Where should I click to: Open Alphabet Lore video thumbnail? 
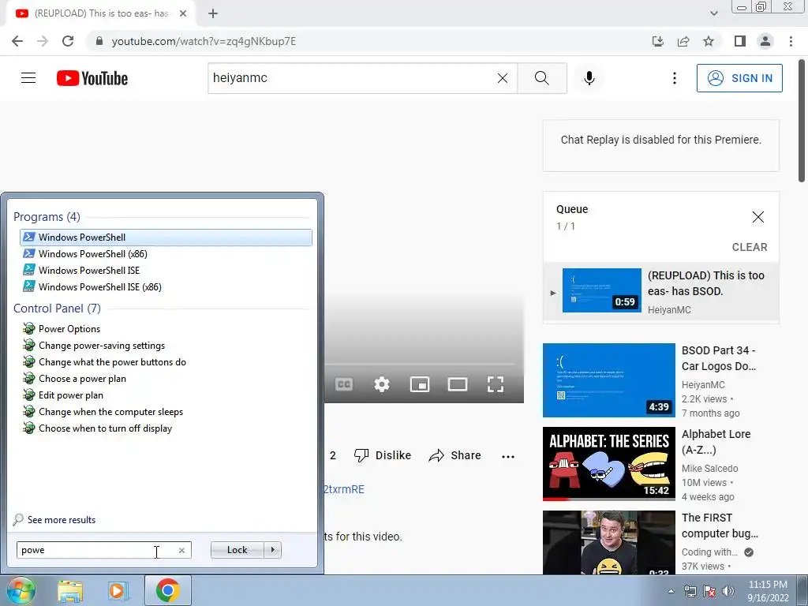pos(608,463)
